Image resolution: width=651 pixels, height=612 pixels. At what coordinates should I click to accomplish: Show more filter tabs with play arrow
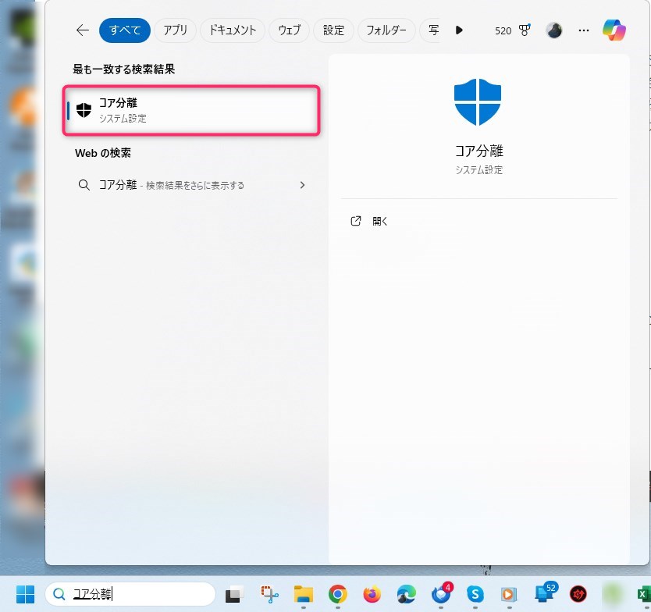pyautogui.click(x=459, y=30)
